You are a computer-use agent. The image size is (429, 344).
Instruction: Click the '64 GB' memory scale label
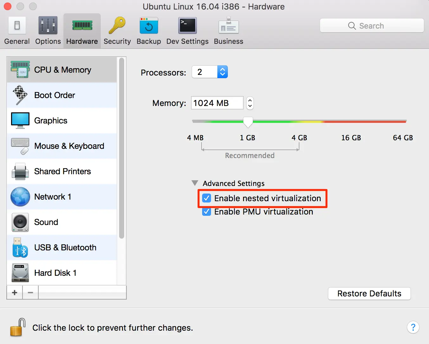[x=403, y=138]
